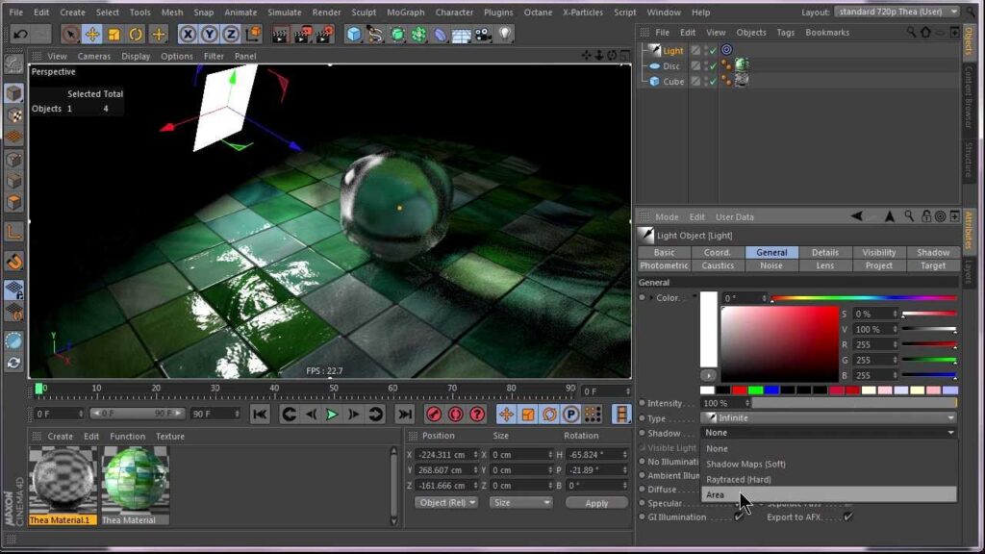Click the Undo arrow icon
This screenshot has height=554, width=985.
pyautogui.click(x=20, y=35)
